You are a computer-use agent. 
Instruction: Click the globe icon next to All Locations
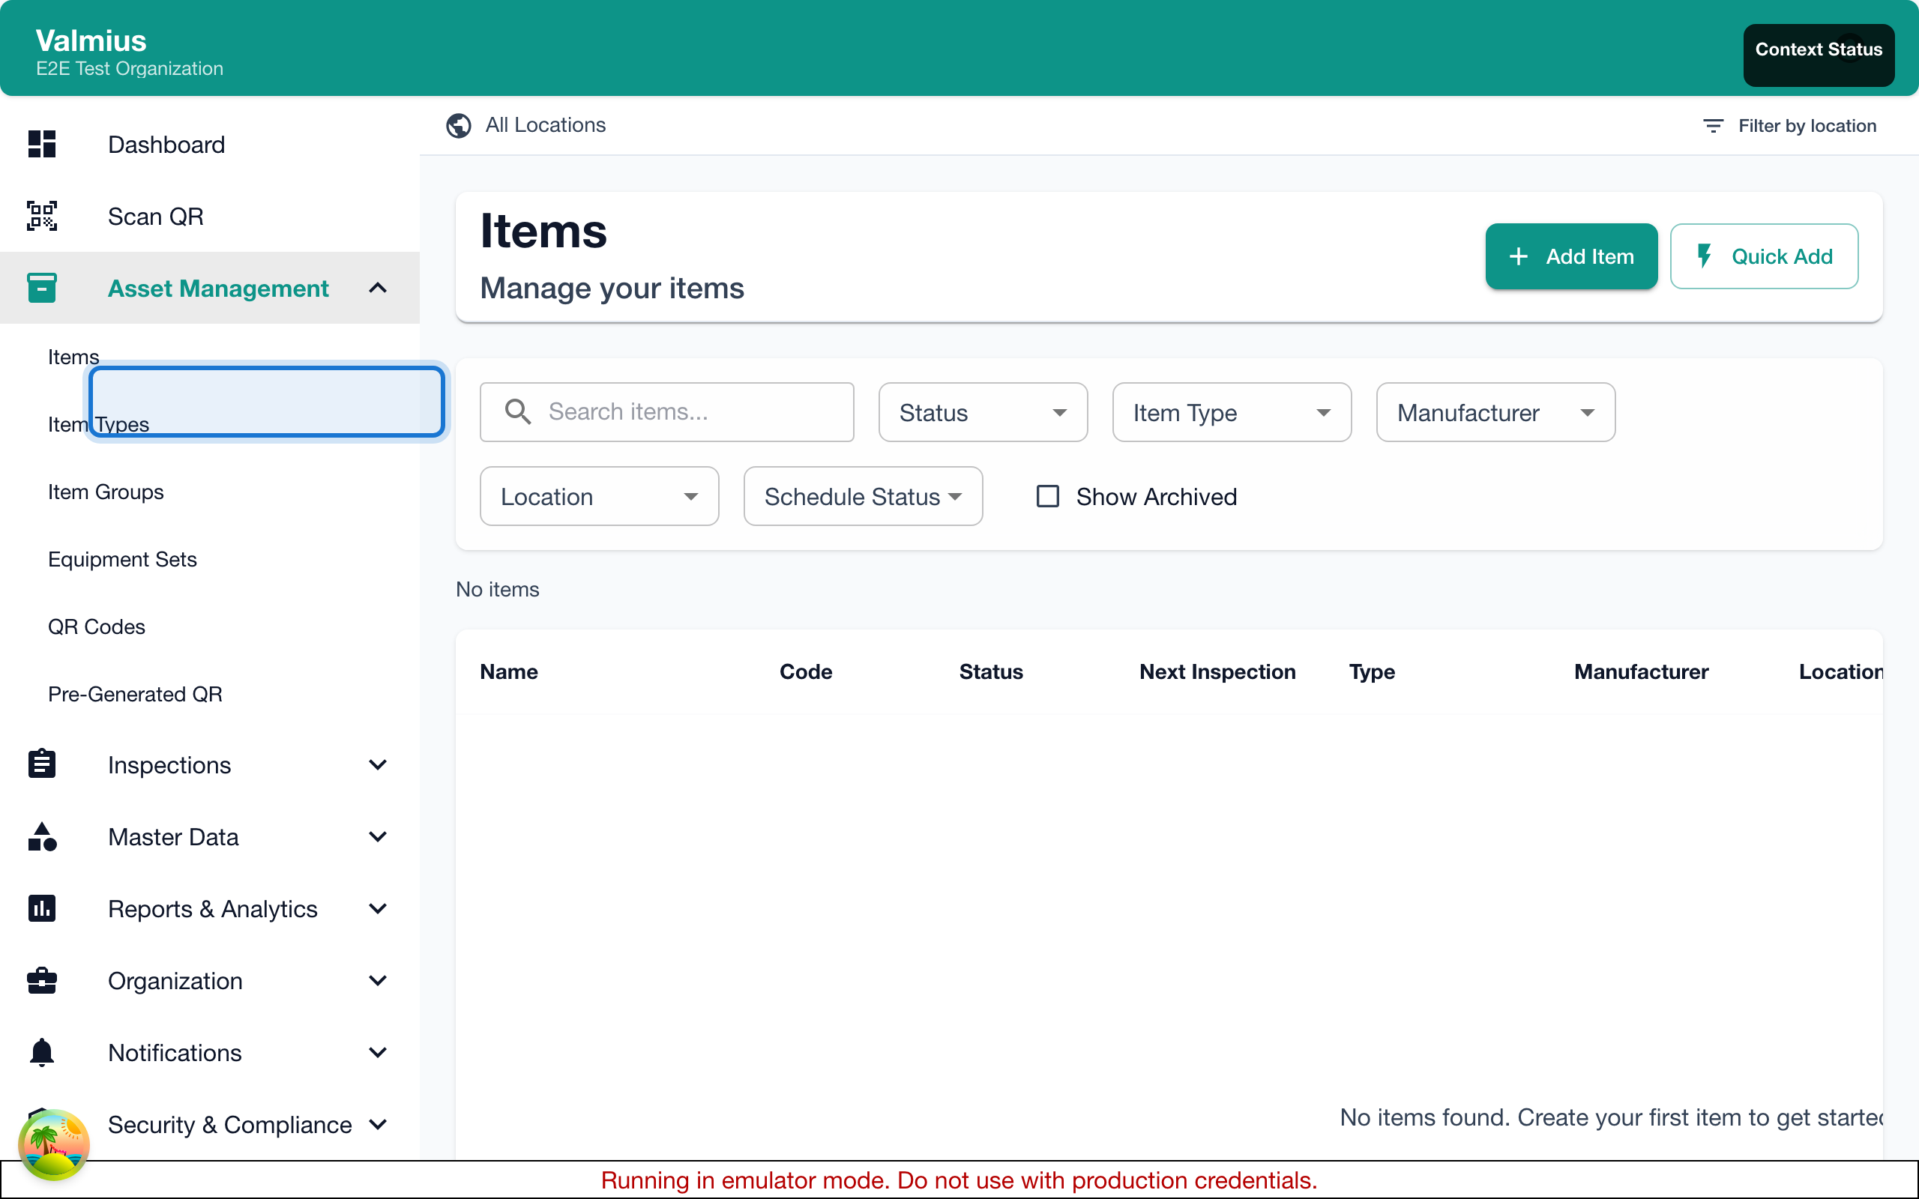click(458, 125)
